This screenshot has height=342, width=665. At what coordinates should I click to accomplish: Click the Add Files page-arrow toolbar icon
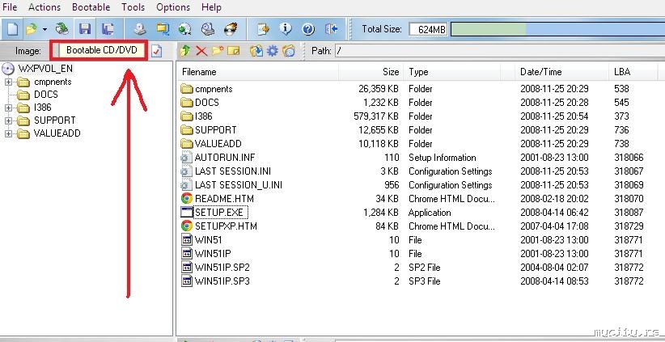tap(264, 29)
